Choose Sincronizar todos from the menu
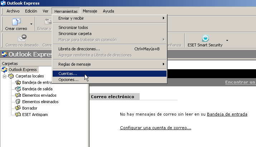This screenshot has height=147, width=256. (x=110, y=27)
